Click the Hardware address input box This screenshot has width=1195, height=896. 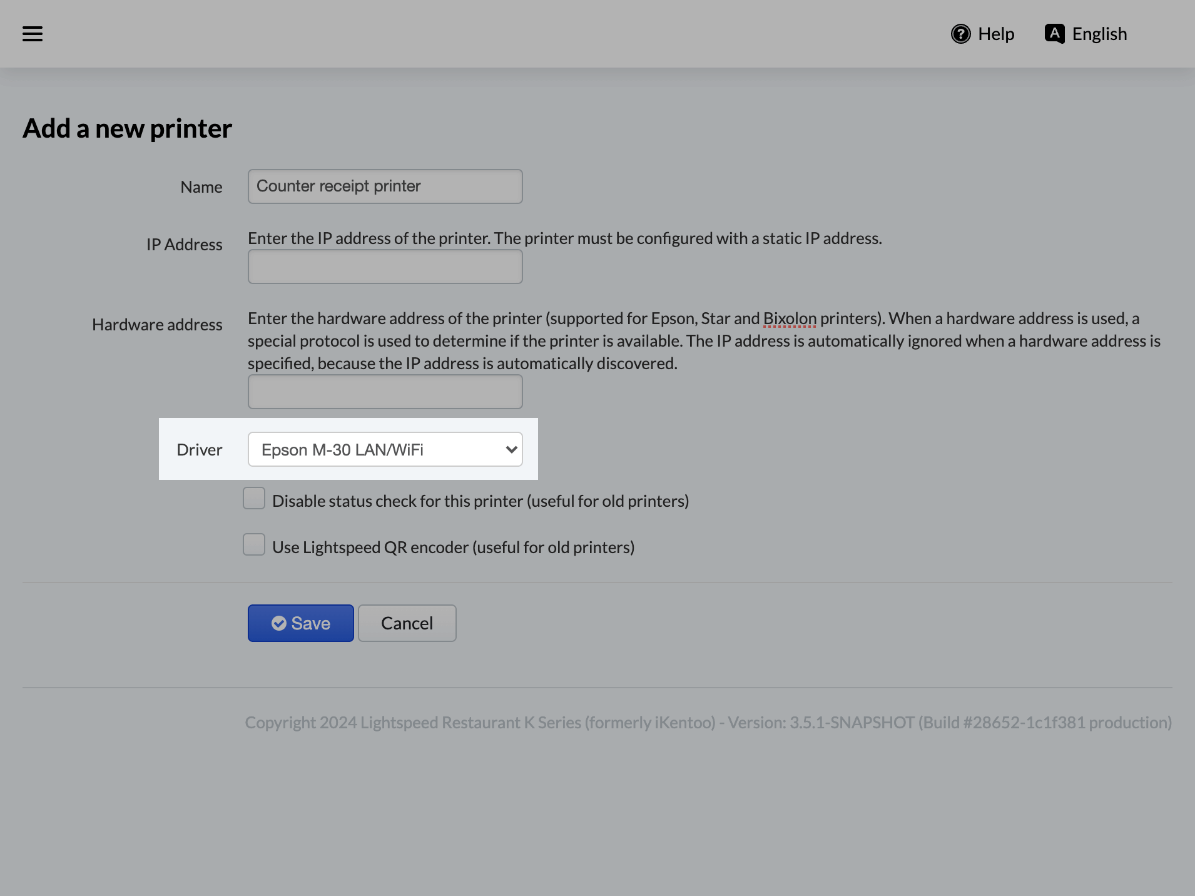pyautogui.click(x=385, y=392)
